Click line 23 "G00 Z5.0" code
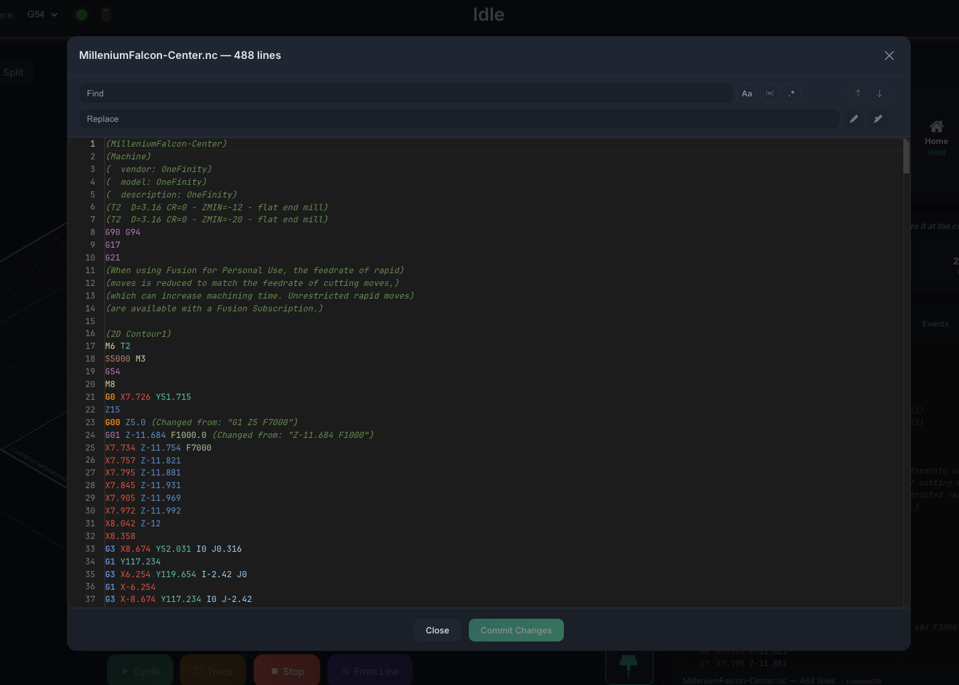 [x=125, y=423]
